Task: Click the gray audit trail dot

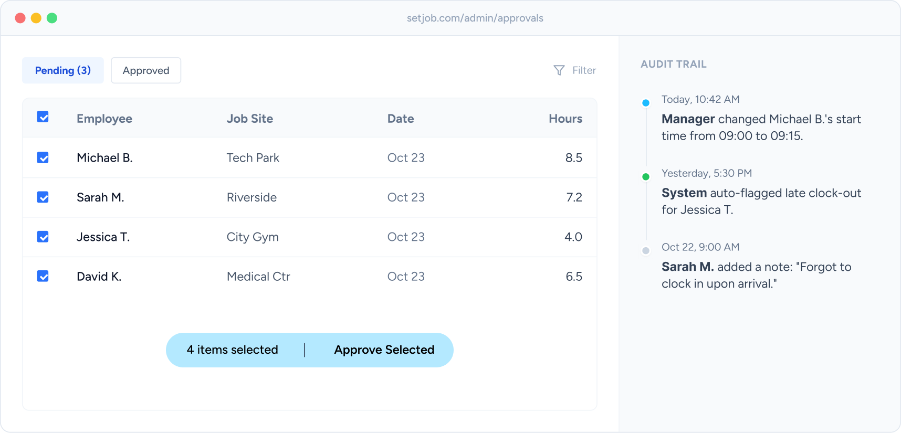Action: pyautogui.click(x=646, y=251)
